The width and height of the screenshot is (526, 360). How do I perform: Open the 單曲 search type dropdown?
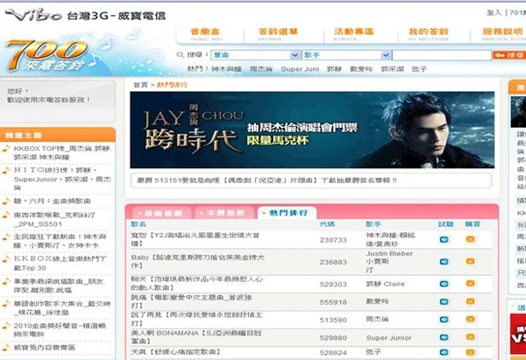click(x=255, y=55)
